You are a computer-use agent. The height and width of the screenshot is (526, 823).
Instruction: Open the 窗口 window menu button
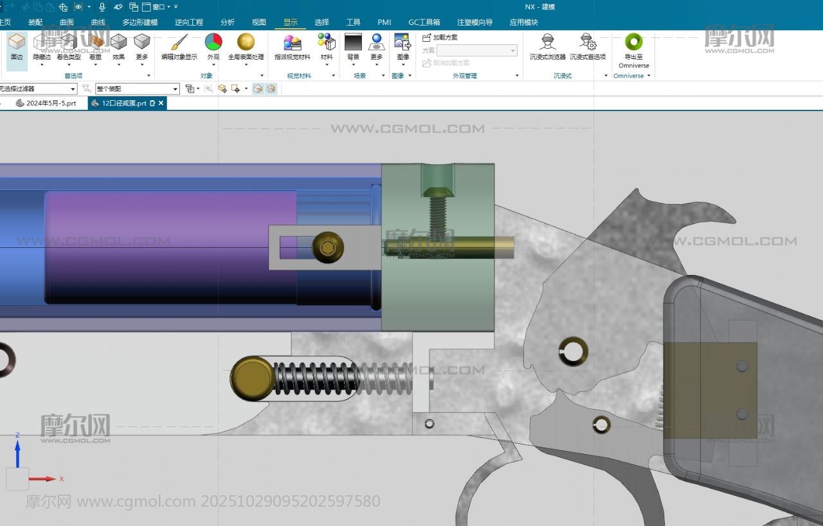click(x=159, y=7)
